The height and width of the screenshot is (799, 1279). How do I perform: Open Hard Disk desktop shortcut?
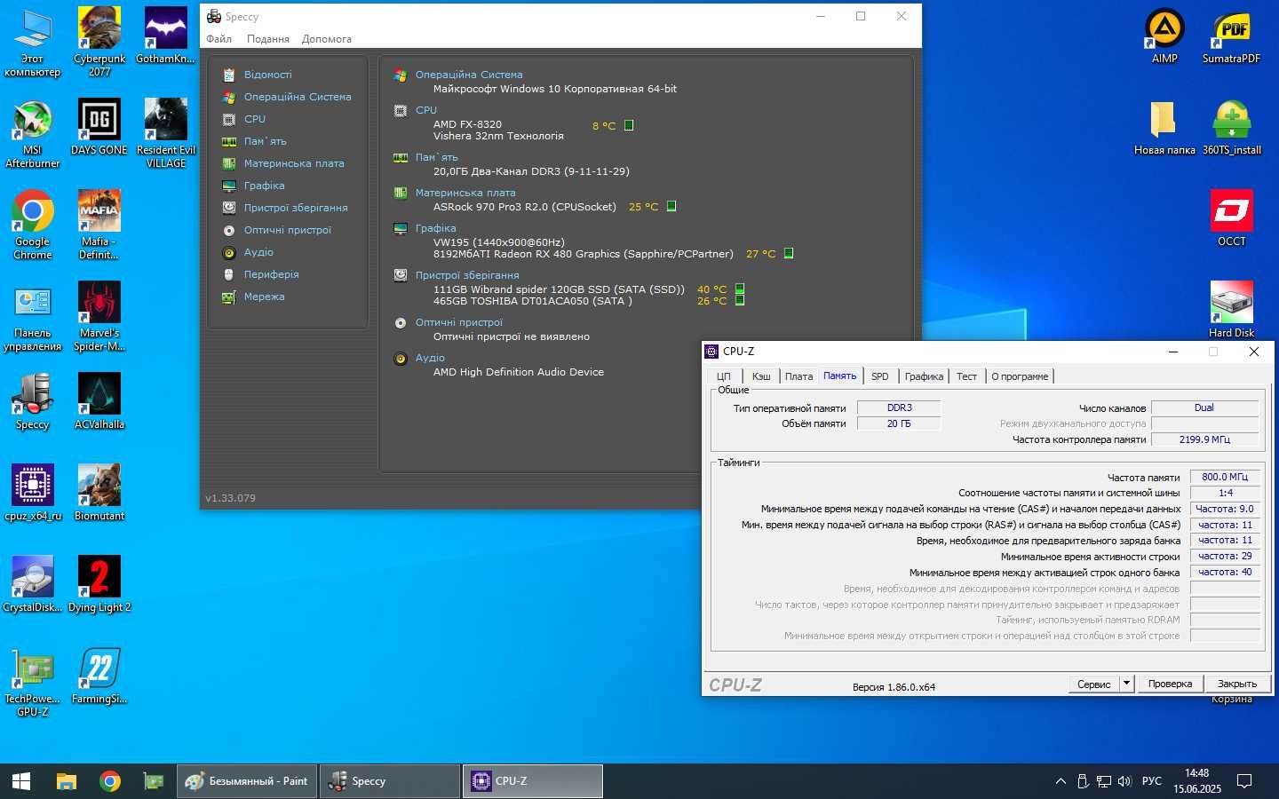1231,311
